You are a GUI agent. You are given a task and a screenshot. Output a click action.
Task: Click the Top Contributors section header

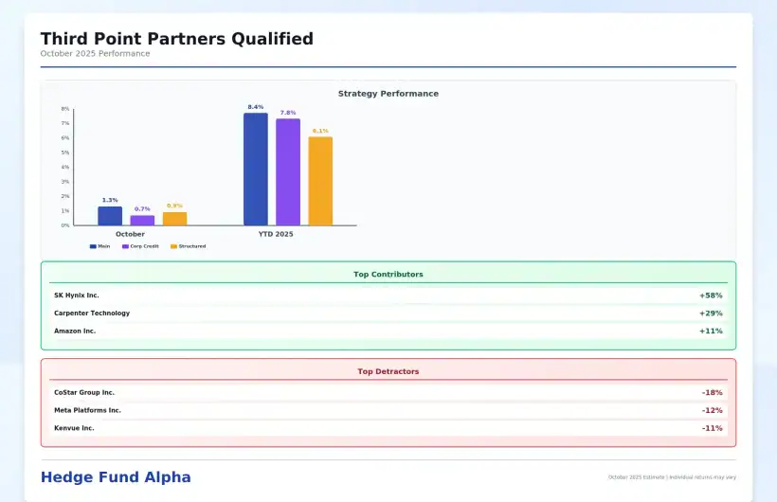[388, 275]
